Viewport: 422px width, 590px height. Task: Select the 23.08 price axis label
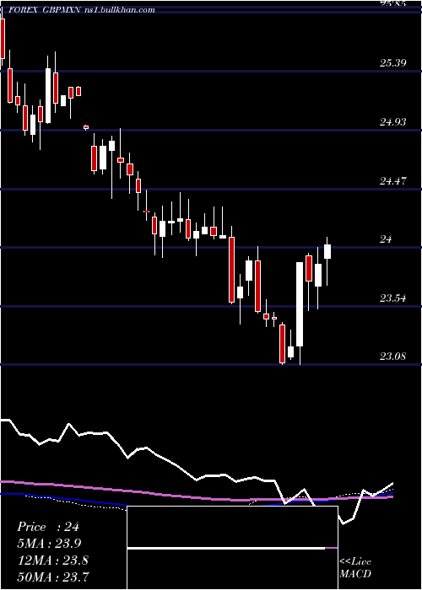[x=393, y=356]
